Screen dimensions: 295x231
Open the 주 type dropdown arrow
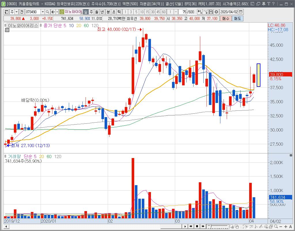point(16,12)
